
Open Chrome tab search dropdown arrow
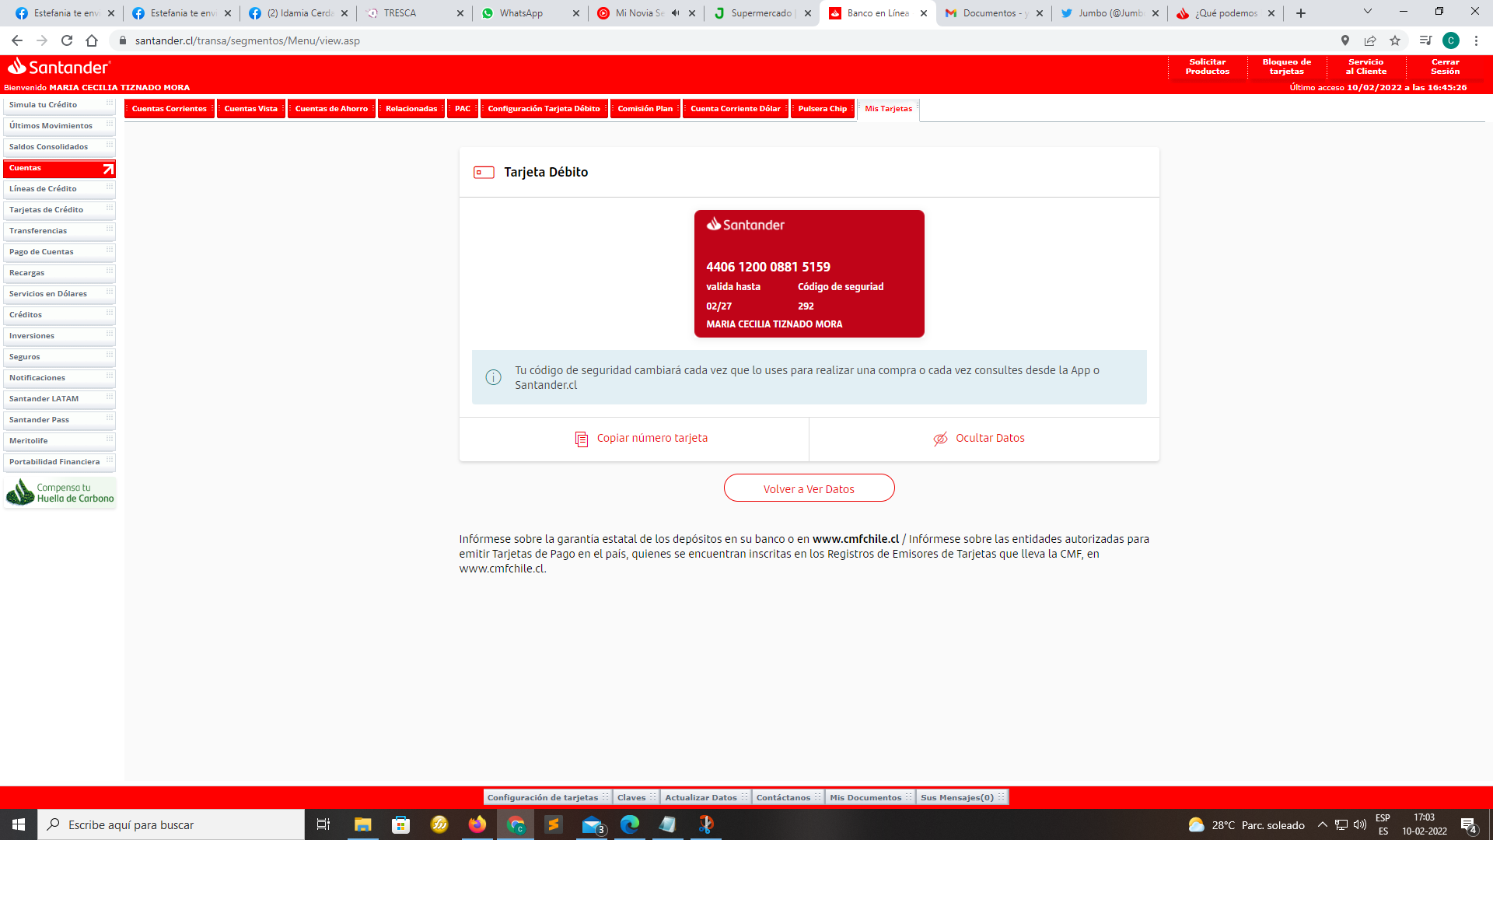coord(1367,12)
